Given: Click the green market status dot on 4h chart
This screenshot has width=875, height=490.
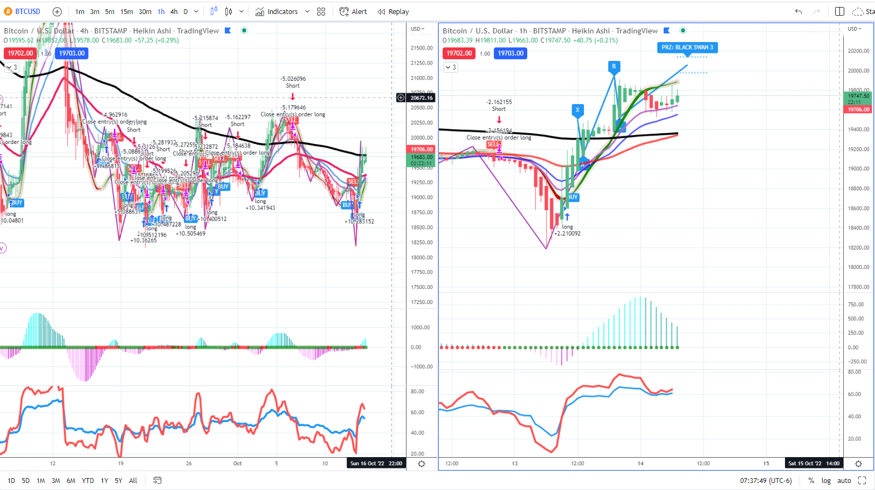Looking at the screenshot, I should point(244,31).
